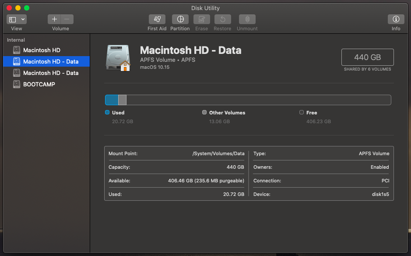The image size is (411, 256).
Task: Click the gray Other Volumes legend swatch
Action: tap(204, 113)
